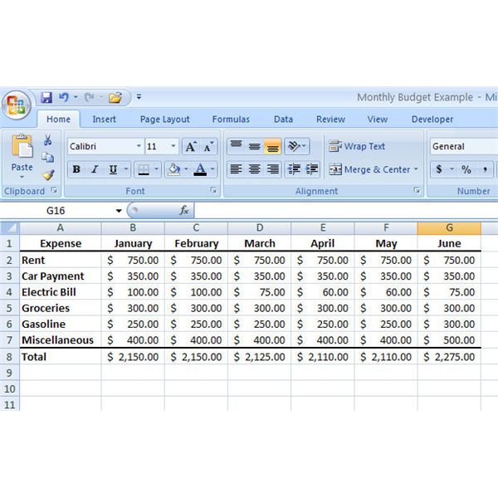Open Font dialog launcher
Screen dimensions: 498x498
point(213,190)
